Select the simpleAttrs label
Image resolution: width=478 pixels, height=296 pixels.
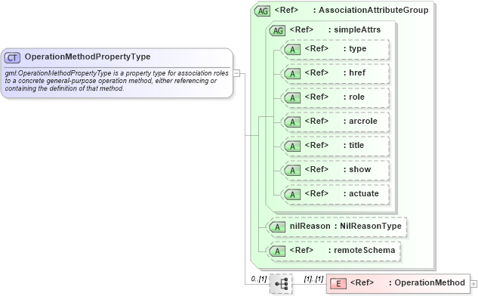[357, 29]
